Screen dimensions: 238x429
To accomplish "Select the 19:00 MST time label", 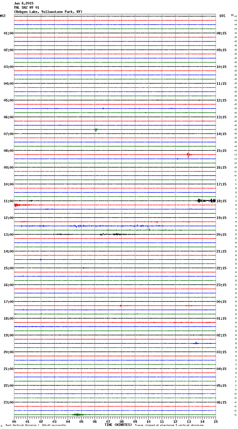I will coord(9,335).
